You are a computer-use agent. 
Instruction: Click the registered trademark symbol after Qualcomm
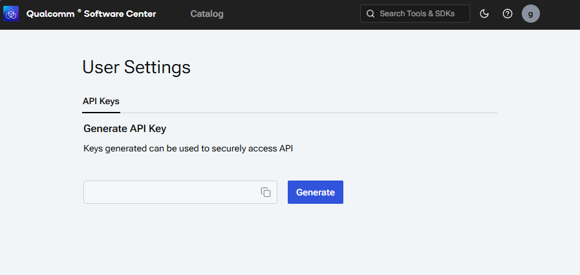tap(80, 11)
